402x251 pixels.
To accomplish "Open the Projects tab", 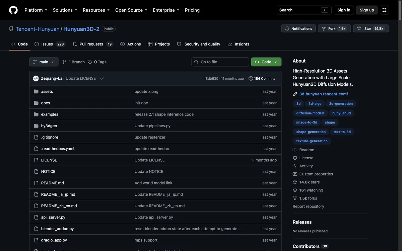I will pos(159,44).
